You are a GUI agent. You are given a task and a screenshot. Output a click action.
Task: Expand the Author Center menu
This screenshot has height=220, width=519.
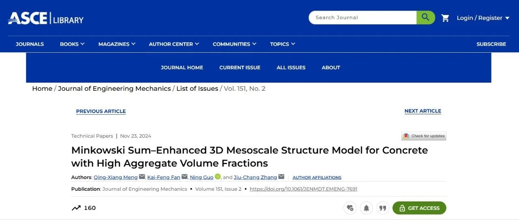coord(174,44)
